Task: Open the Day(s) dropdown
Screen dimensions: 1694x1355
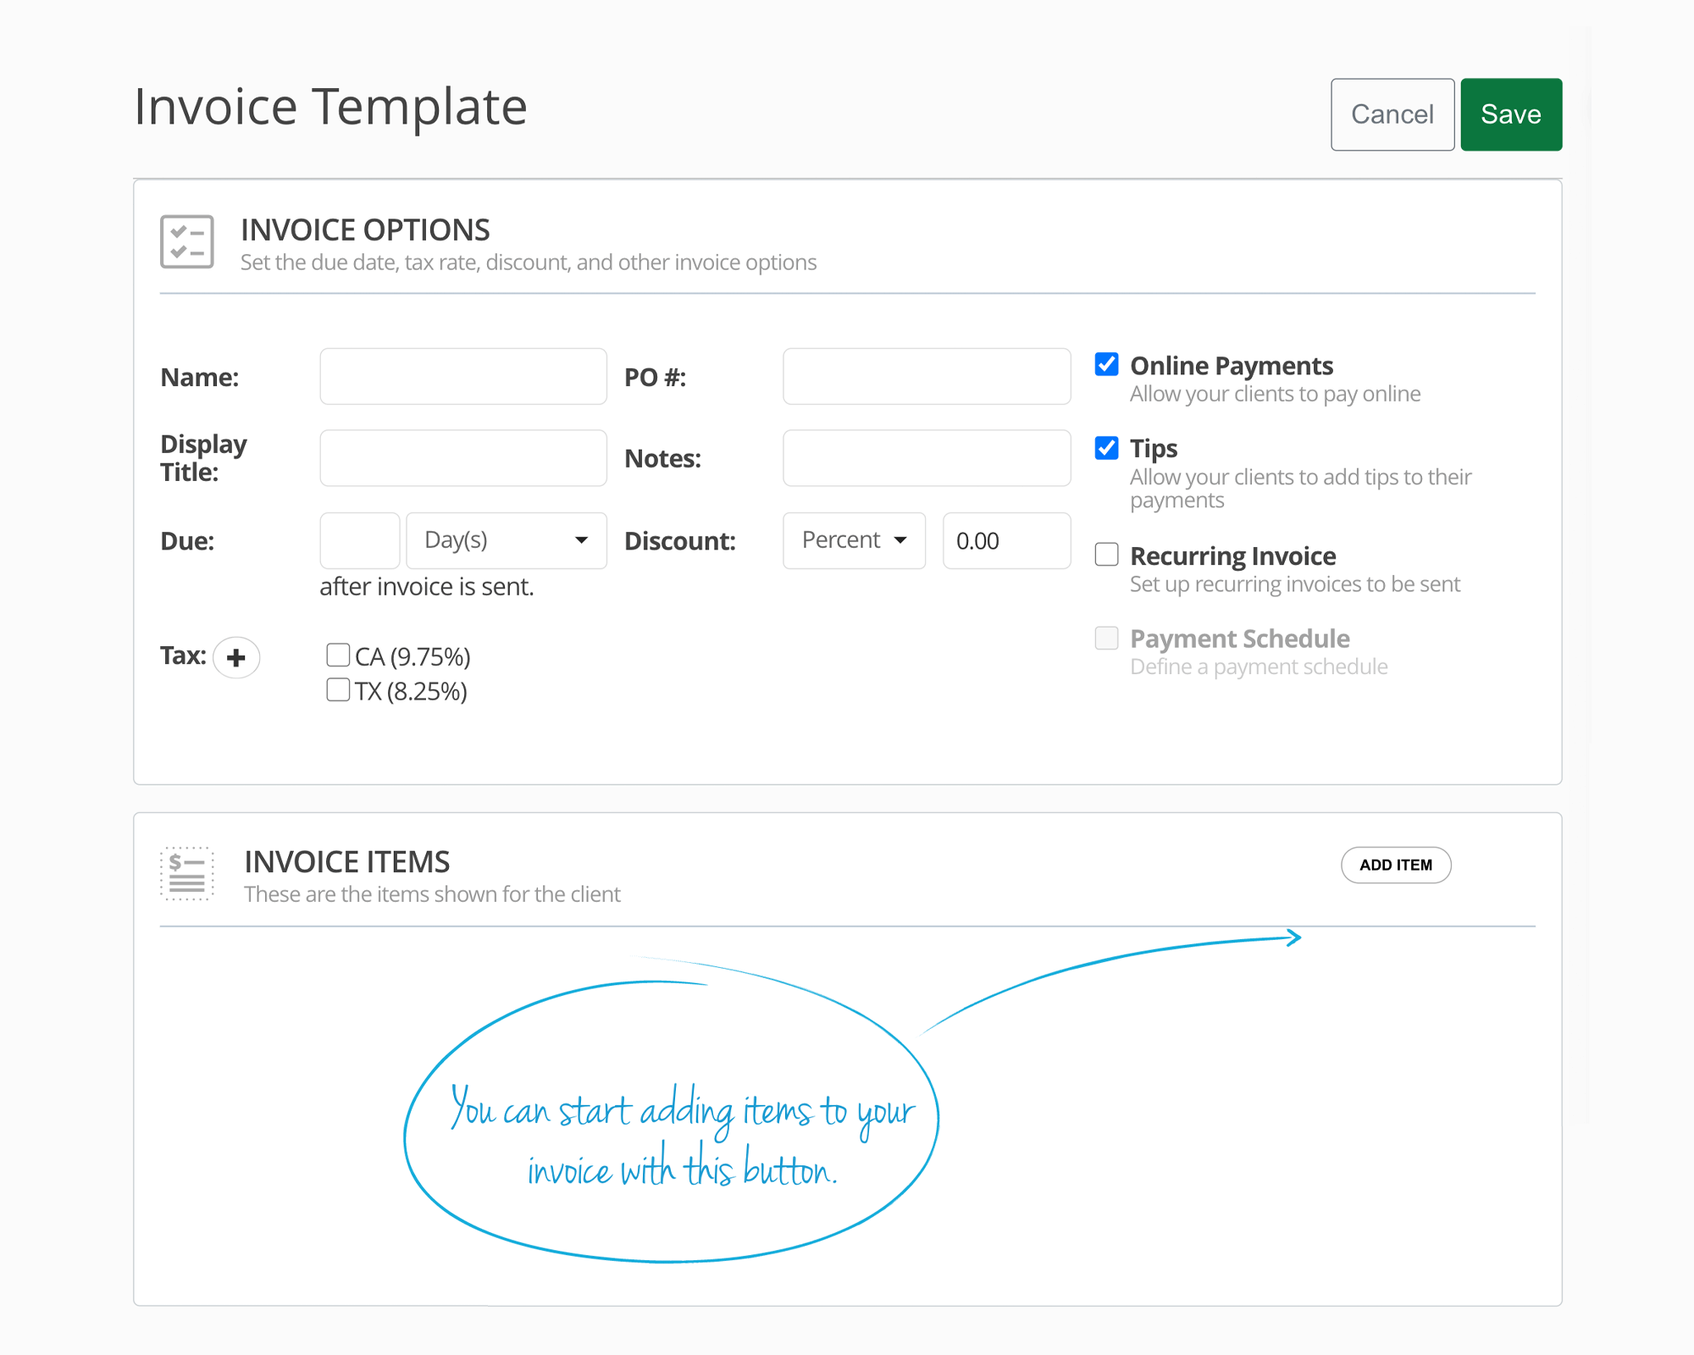Action: coord(506,540)
